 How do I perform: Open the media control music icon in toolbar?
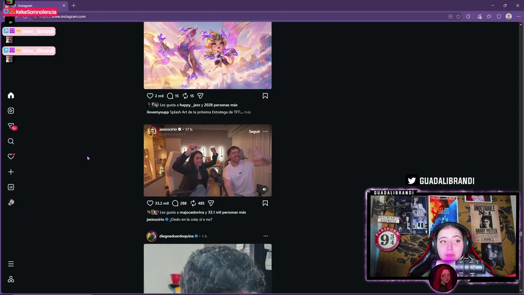click(479, 17)
